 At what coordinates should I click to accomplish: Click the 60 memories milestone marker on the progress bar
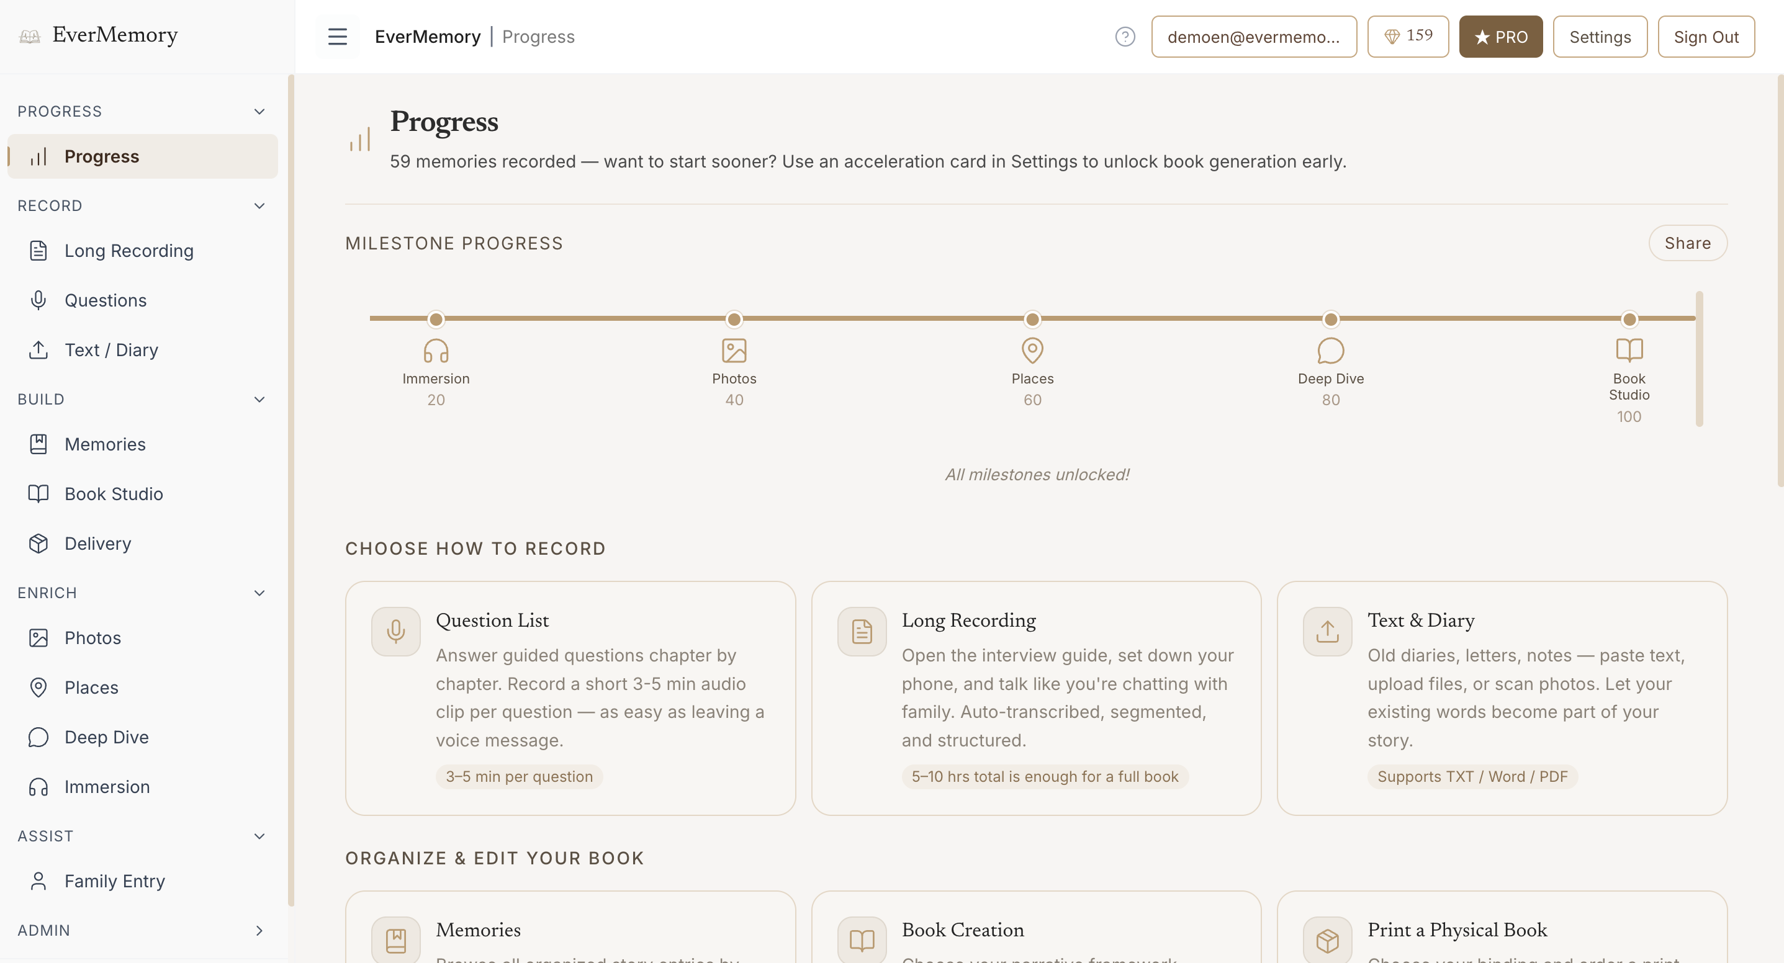pos(1032,319)
